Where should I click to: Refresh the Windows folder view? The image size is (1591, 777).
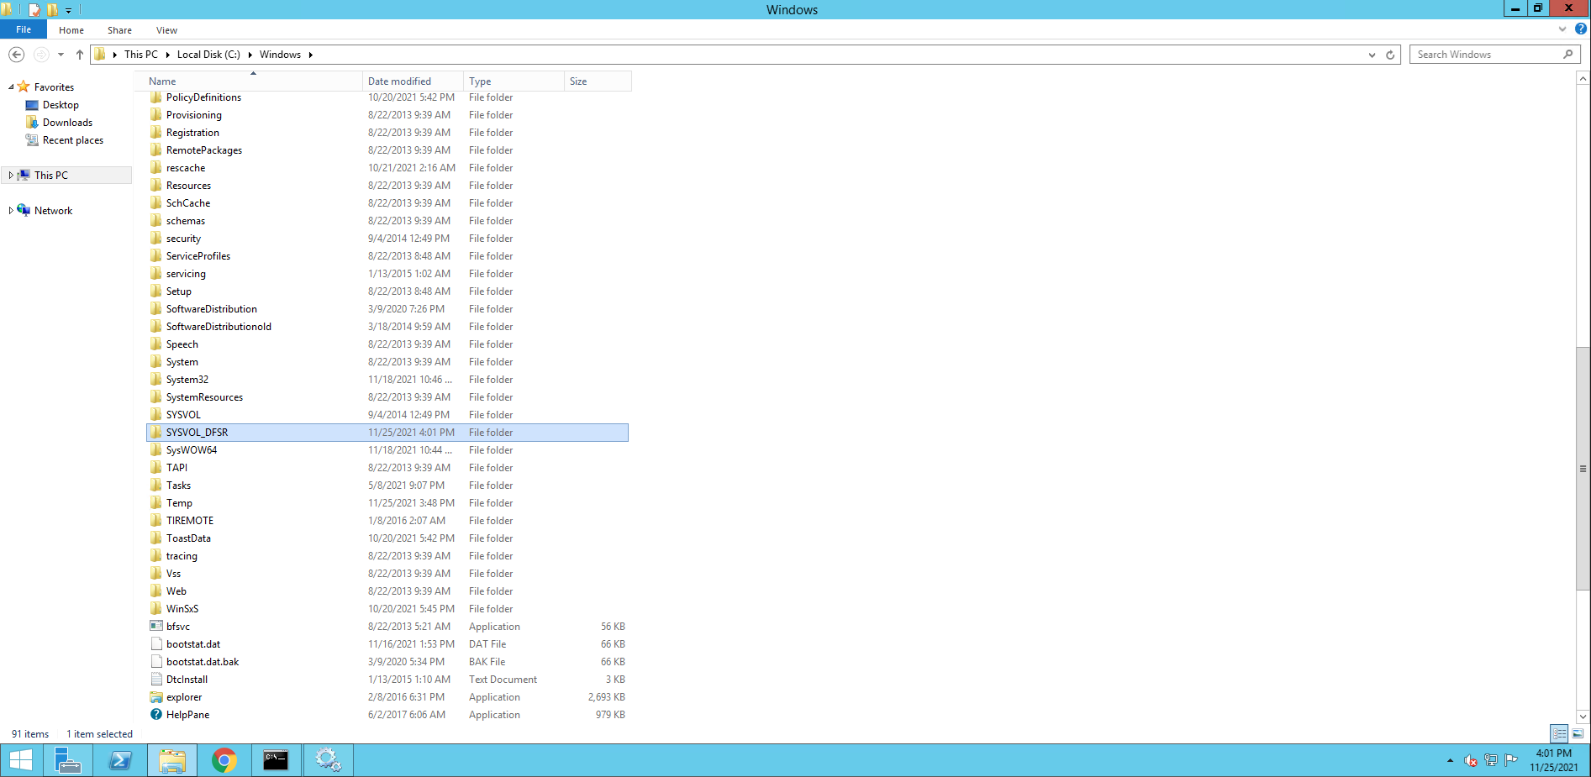(x=1390, y=55)
